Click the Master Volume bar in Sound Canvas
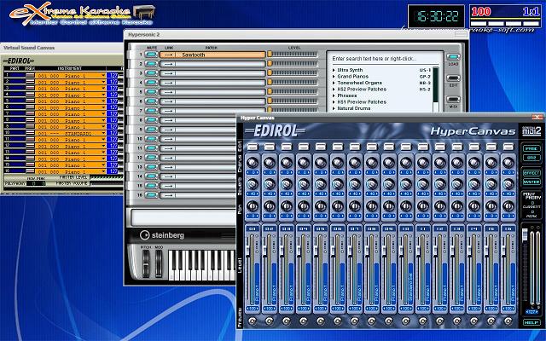546x341 pixels. 107,183
